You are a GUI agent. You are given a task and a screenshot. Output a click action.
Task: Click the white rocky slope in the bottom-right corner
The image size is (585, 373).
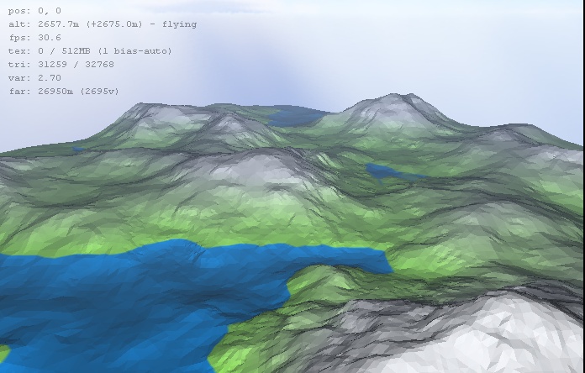(504, 336)
